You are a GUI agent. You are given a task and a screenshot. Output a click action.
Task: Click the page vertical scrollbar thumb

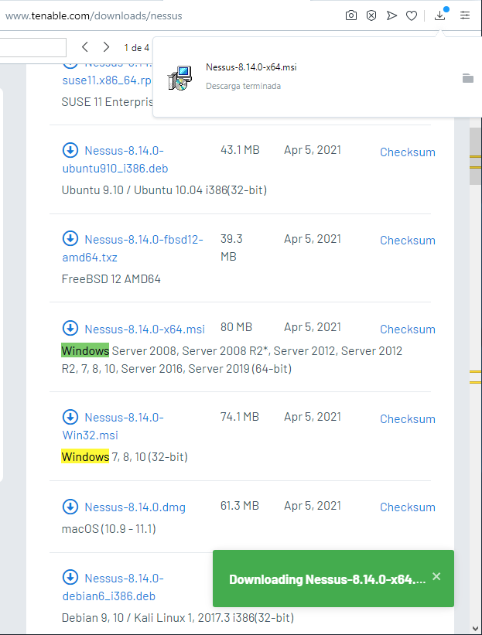[475, 156]
